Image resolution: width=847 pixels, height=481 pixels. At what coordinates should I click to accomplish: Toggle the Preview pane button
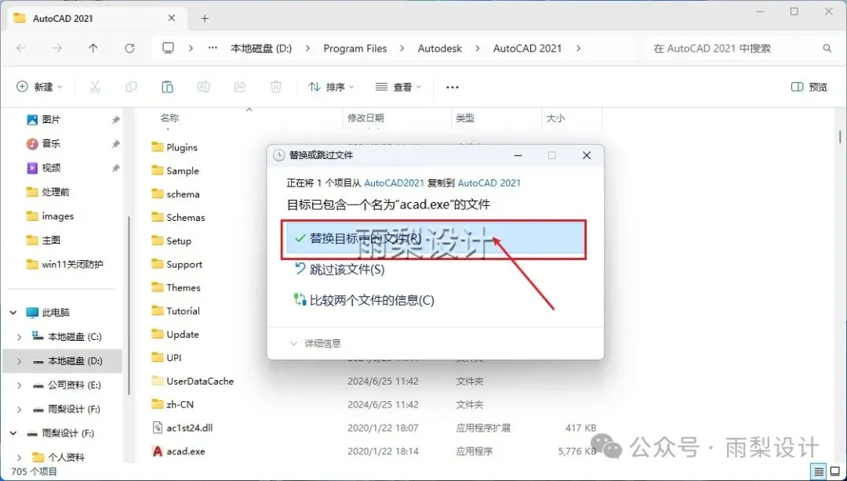(809, 87)
